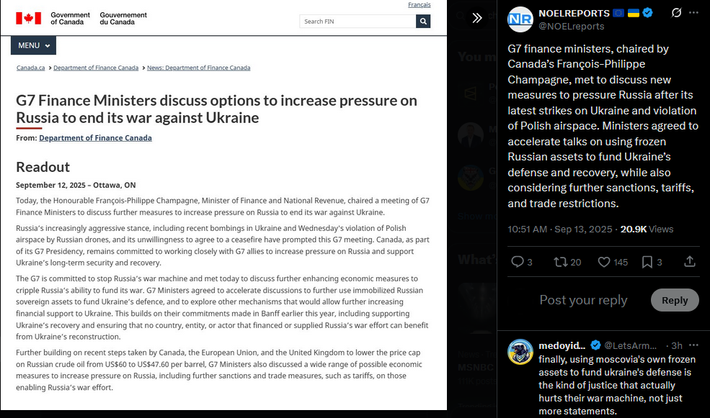The width and height of the screenshot is (710, 418).
Task: Focus the Search FIN input field
Action: point(358,22)
